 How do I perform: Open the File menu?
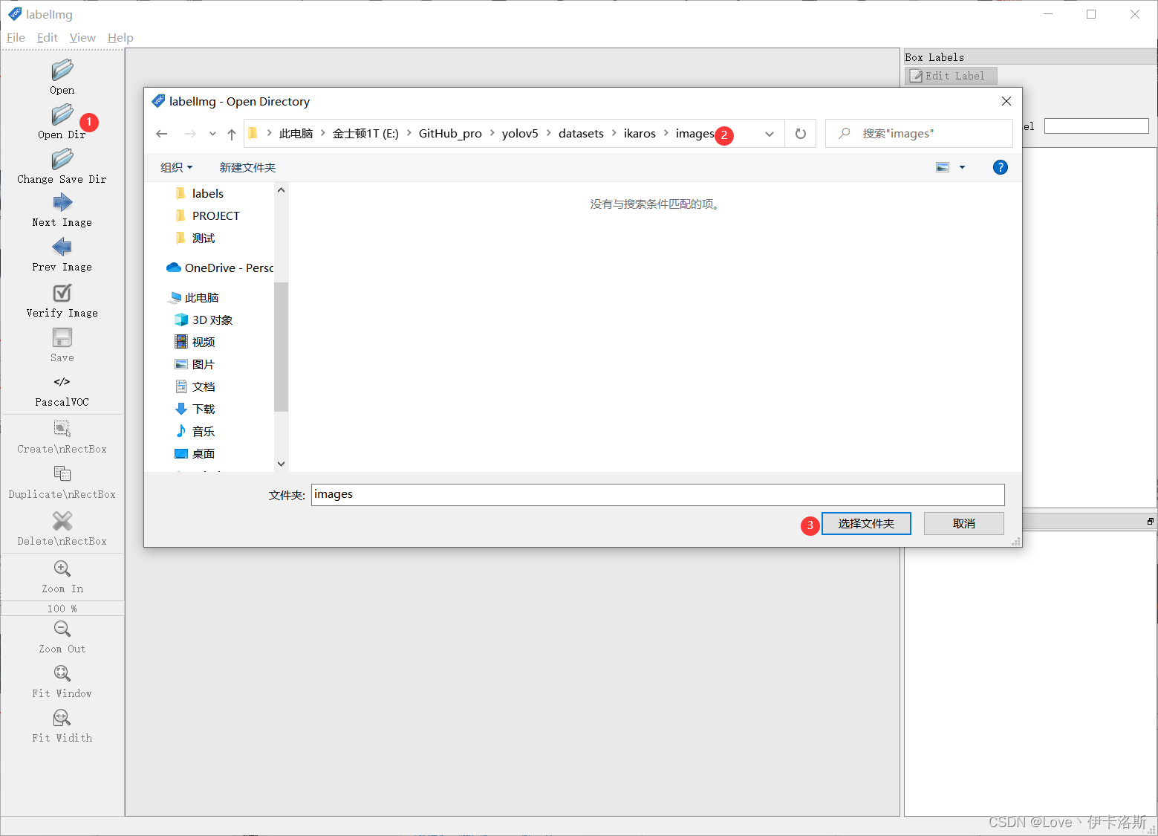coord(16,38)
